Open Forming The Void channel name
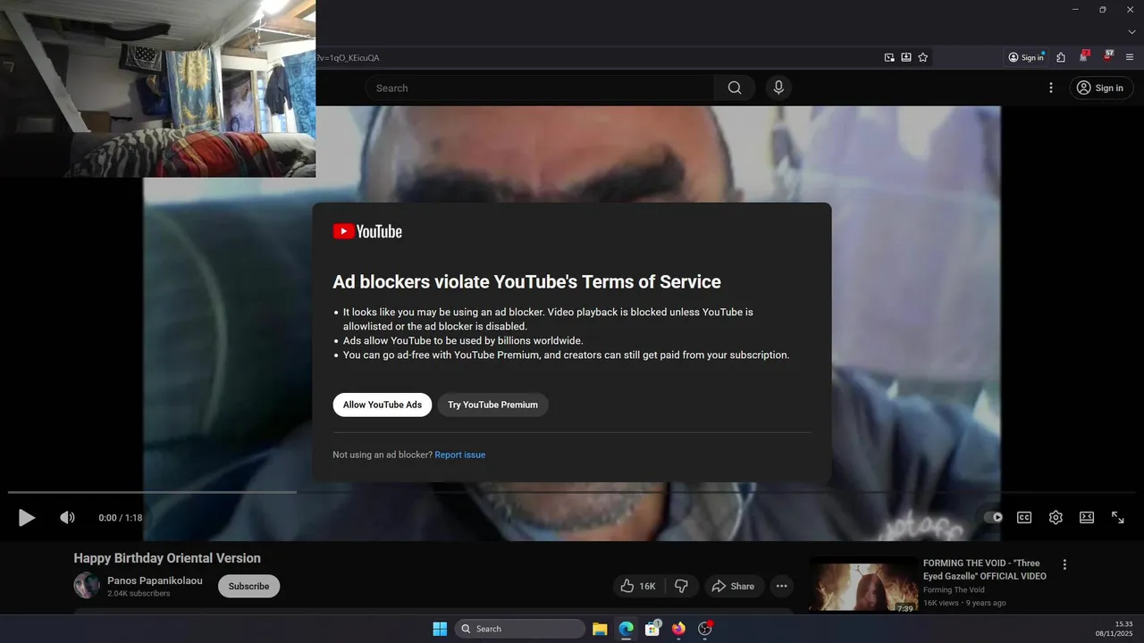Image resolution: width=1144 pixels, height=643 pixels. [954, 589]
